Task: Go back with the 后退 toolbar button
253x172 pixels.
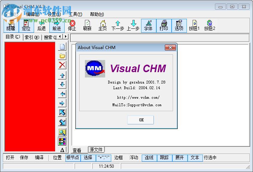Action: 42,26
